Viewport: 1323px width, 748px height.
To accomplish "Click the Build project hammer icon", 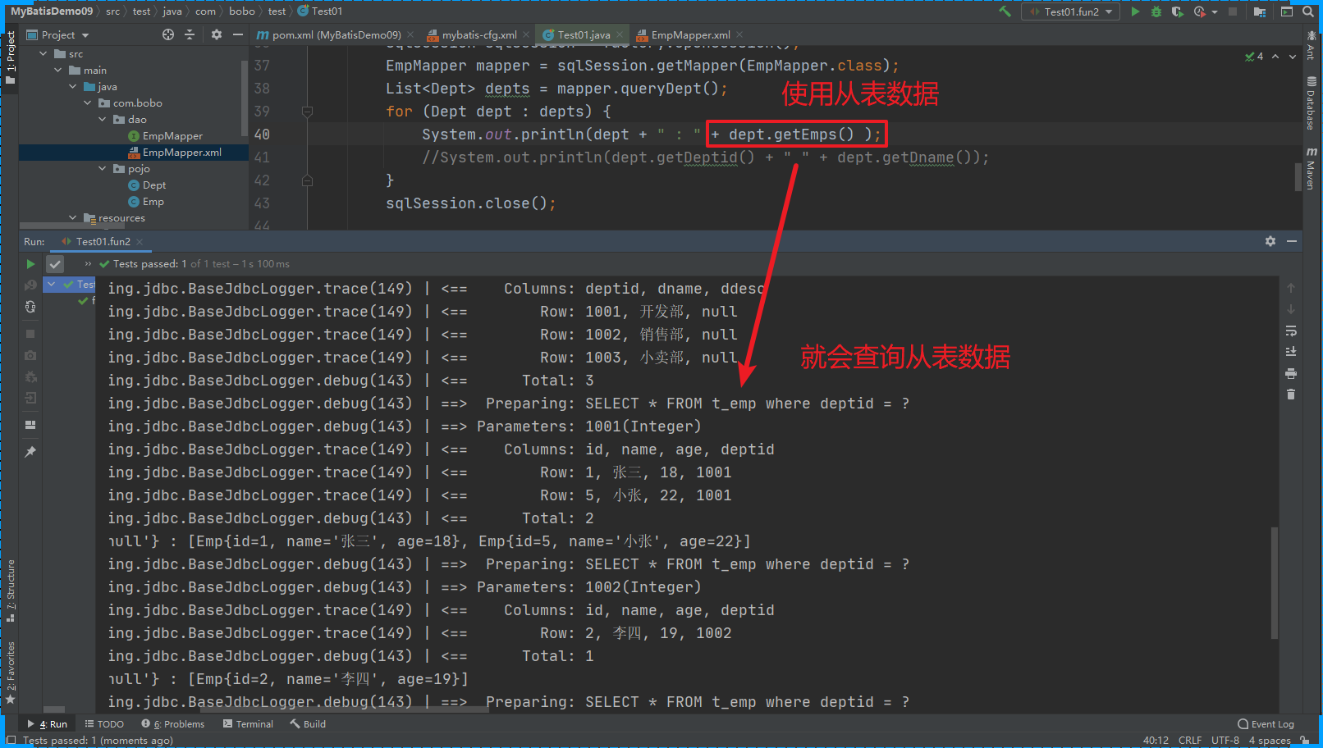I will [x=1005, y=11].
